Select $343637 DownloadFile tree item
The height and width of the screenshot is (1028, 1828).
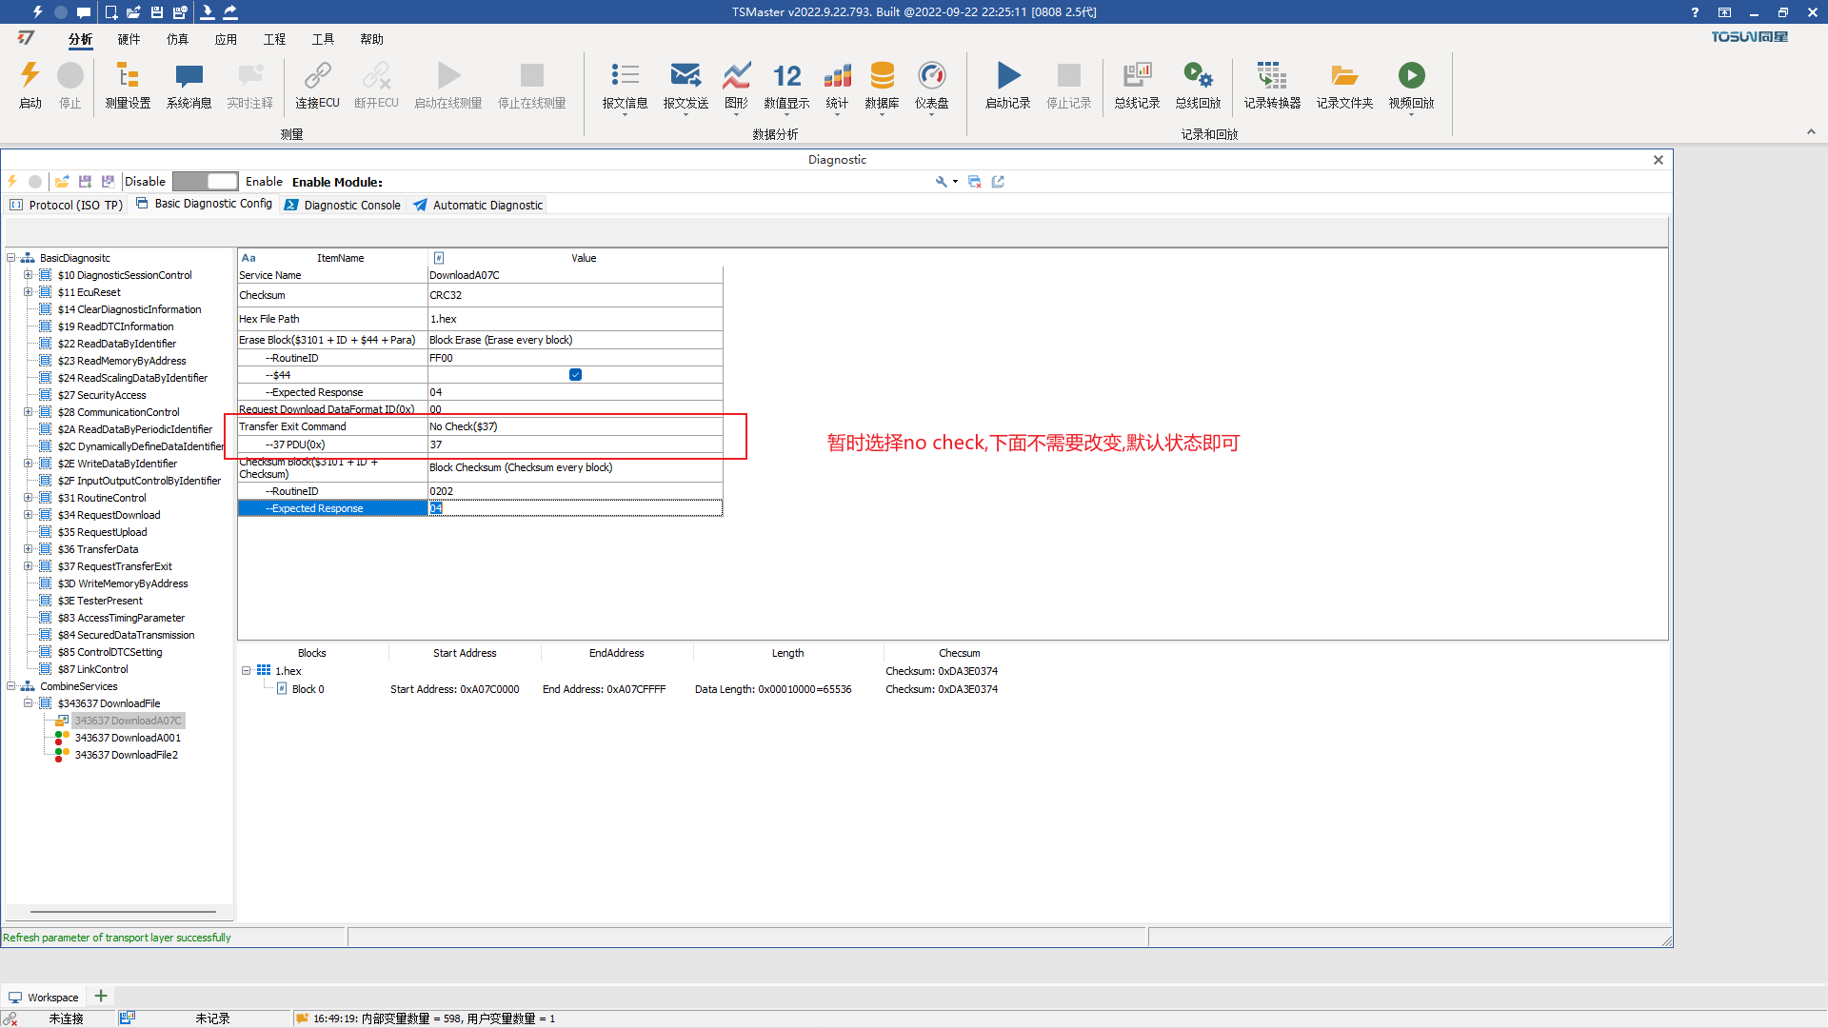point(109,703)
